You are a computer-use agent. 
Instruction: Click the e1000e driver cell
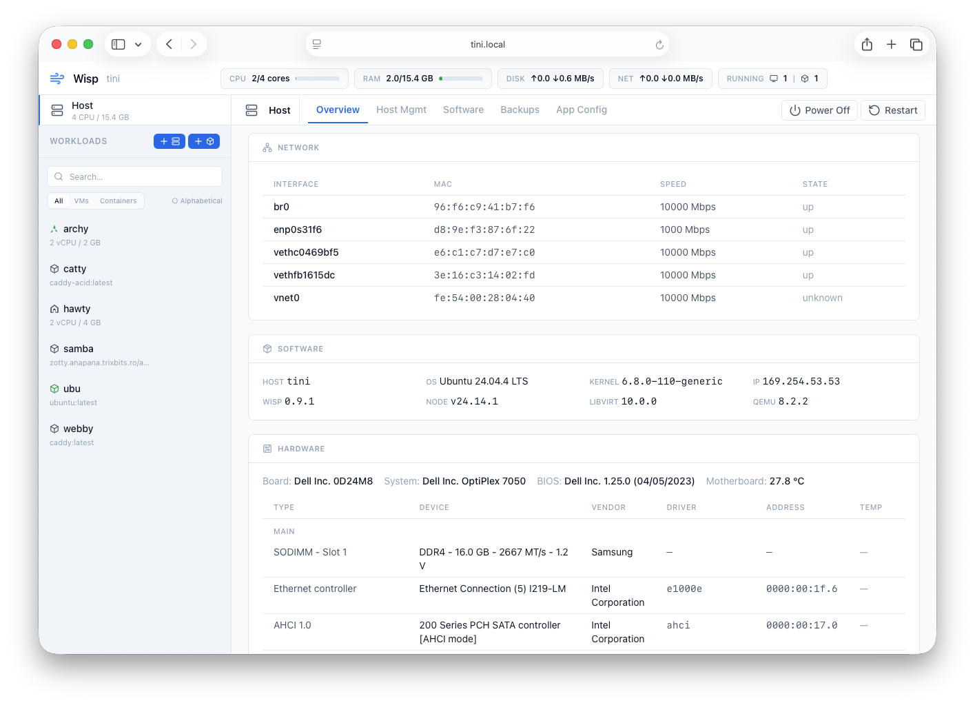[684, 589]
